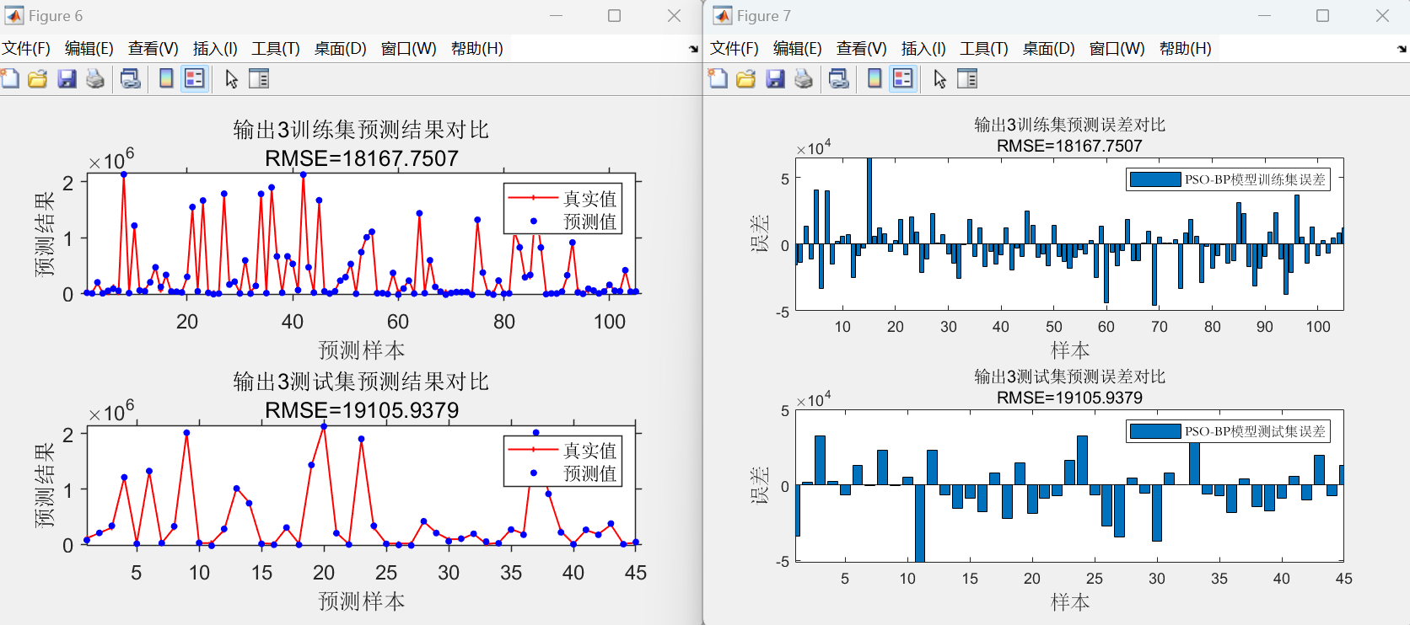
Task: Enable Edit Plot arrow in Figure 6 toolbar
Action: click(x=231, y=79)
